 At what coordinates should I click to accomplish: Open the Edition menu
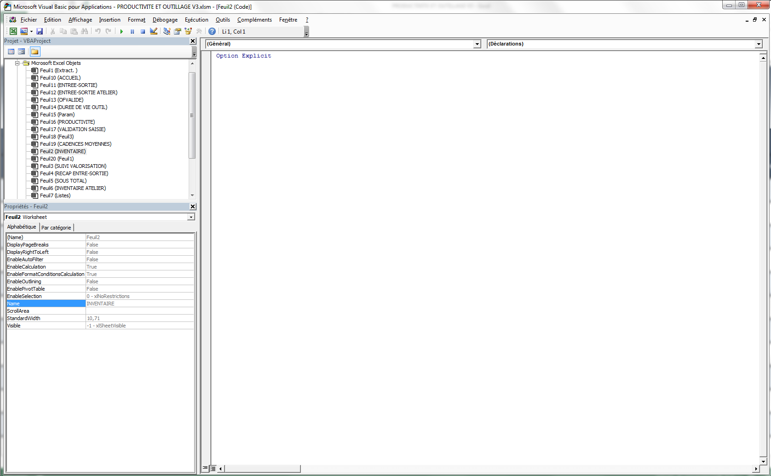(52, 20)
